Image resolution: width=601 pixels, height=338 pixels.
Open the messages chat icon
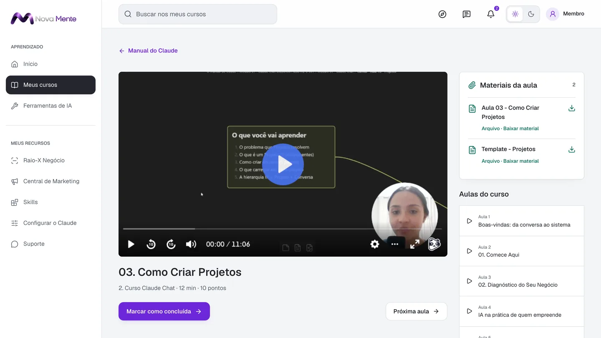point(467,14)
